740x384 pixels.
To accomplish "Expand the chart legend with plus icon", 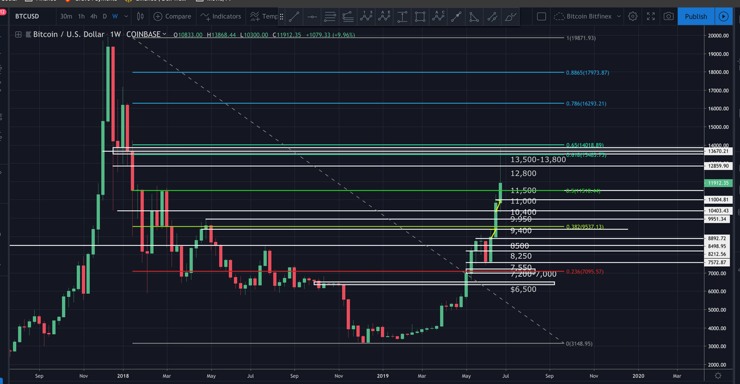I will pos(18,35).
